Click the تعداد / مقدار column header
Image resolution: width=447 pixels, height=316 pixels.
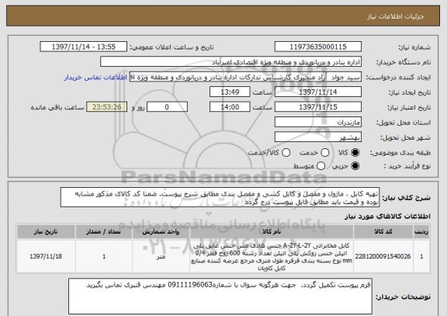click(x=104, y=232)
